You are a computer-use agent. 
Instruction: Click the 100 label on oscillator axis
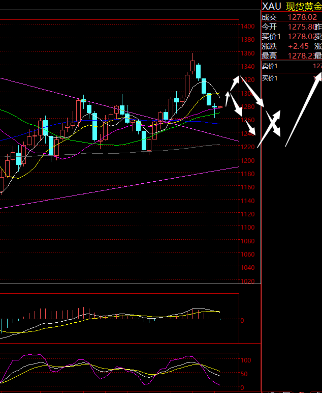(246, 360)
